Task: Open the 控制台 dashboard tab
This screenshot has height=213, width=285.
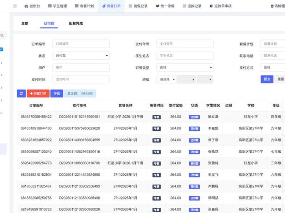Action: pos(32,6)
